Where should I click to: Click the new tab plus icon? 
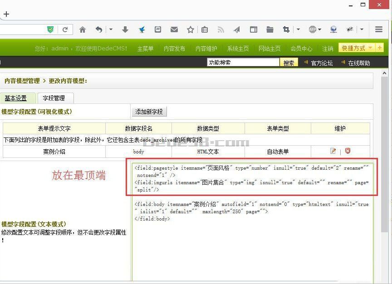point(6,14)
